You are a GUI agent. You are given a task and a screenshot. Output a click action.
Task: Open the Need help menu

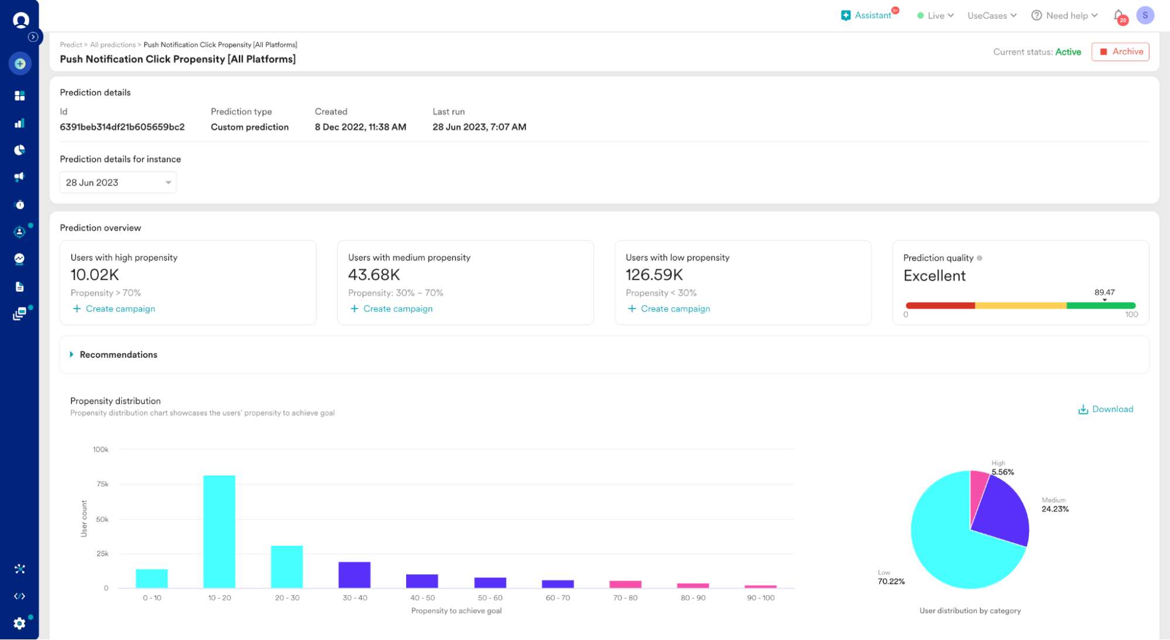pyautogui.click(x=1064, y=16)
